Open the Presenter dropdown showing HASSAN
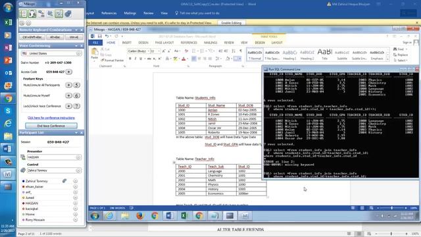 click(x=54, y=157)
